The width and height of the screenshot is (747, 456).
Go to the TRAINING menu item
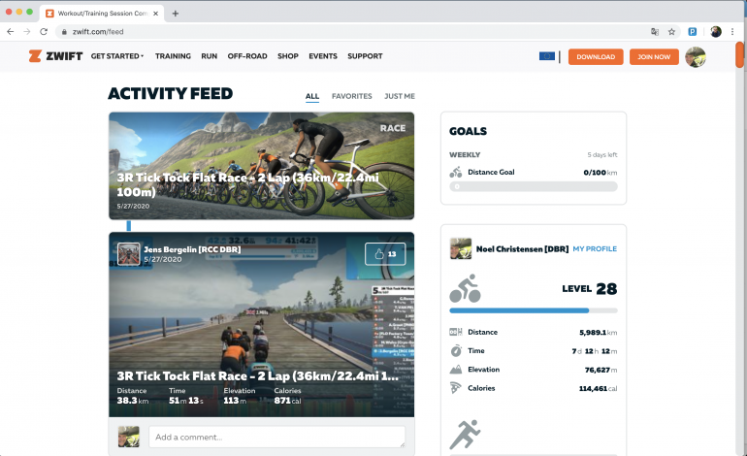pyautogui.click(x=173, y=56)
